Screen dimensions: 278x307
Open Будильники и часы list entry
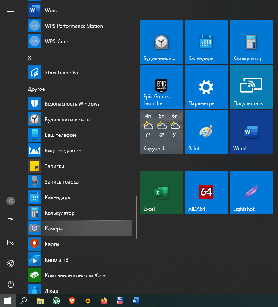coord(80,119)
